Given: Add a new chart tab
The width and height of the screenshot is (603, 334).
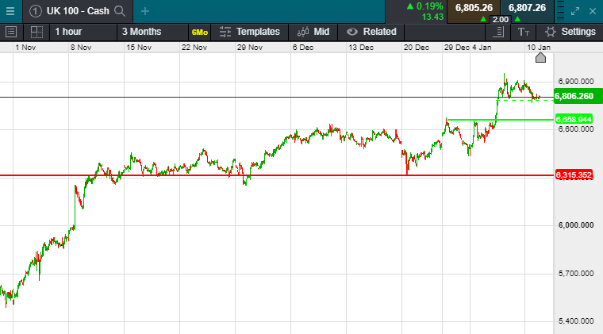Looking at the screenshot, I should tap(144, 11).
